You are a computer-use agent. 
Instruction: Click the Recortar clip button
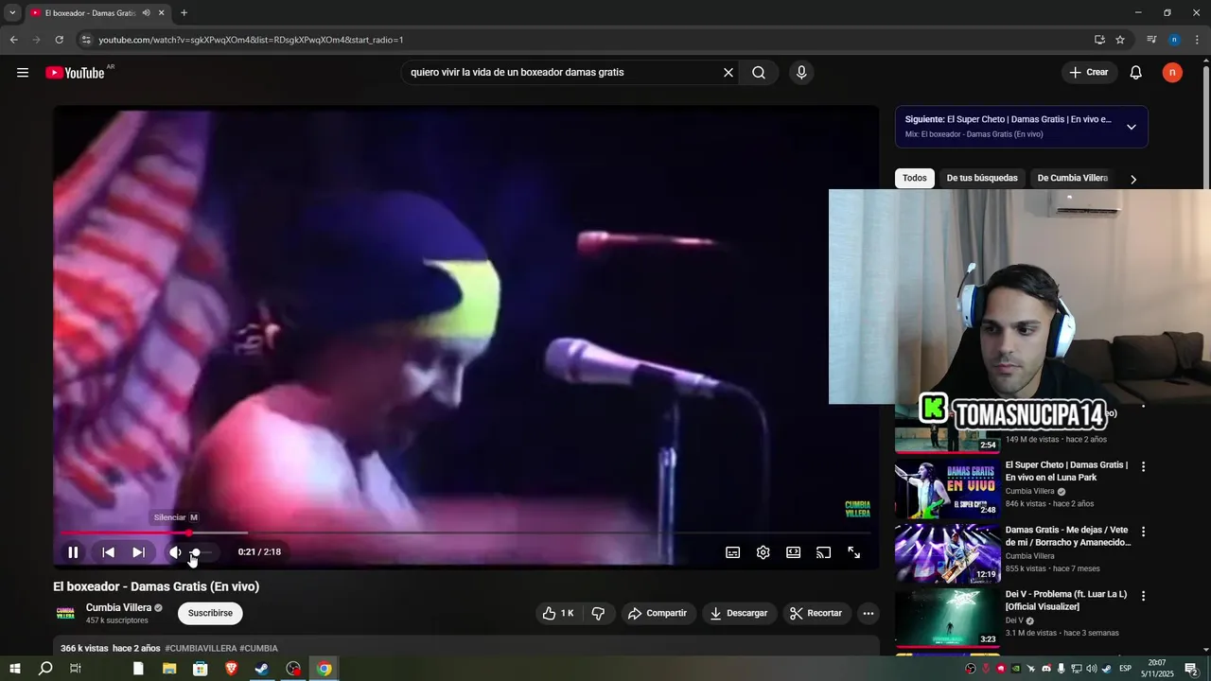(x=816, y=613)
